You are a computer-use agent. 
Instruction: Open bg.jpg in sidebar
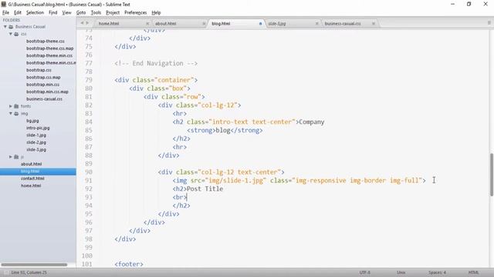point(32,121)
